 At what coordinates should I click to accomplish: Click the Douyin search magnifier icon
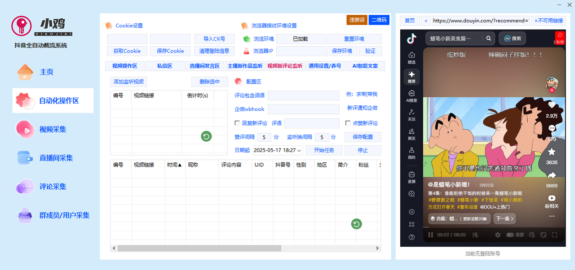click(x=488, y=39)
